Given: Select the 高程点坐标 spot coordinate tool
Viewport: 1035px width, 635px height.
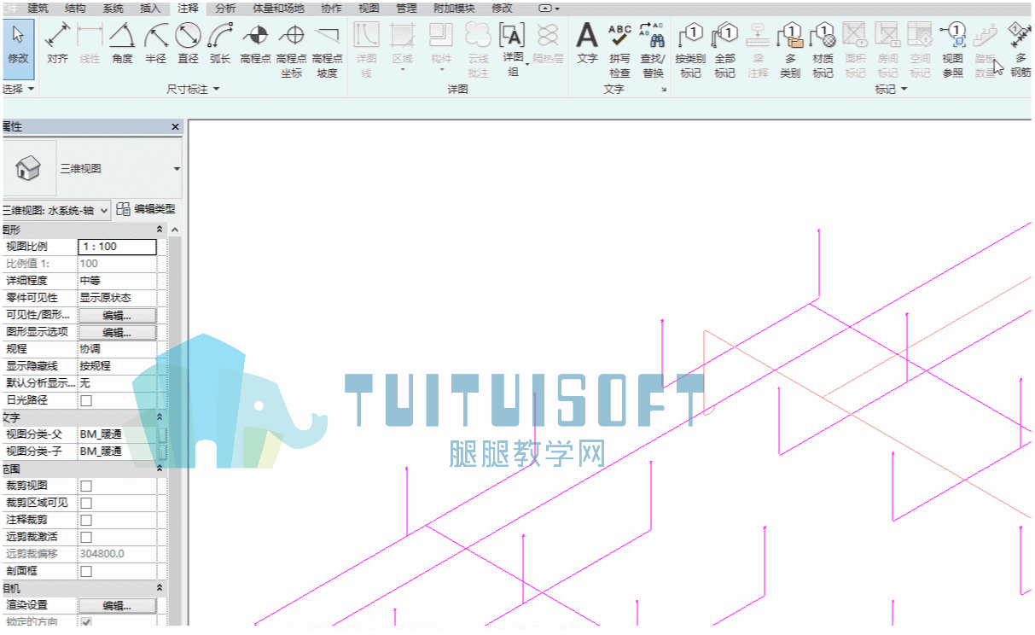Looking at the screenshot, I should [292, 50].
